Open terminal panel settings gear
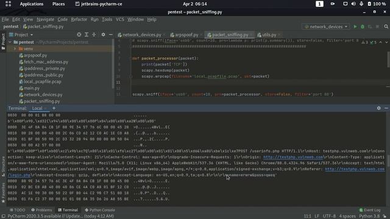 (378, 108)
